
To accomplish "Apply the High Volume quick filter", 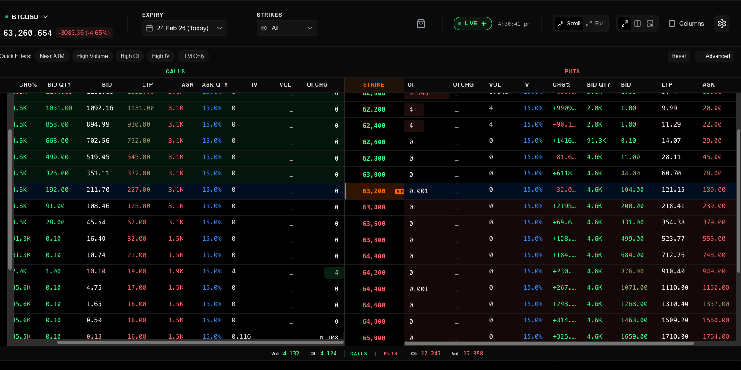I will pyautogui.click(x=92, y=56).
